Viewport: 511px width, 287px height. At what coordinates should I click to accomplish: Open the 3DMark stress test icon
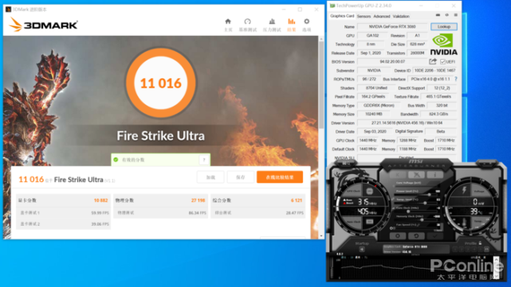(x=272, y=21)
